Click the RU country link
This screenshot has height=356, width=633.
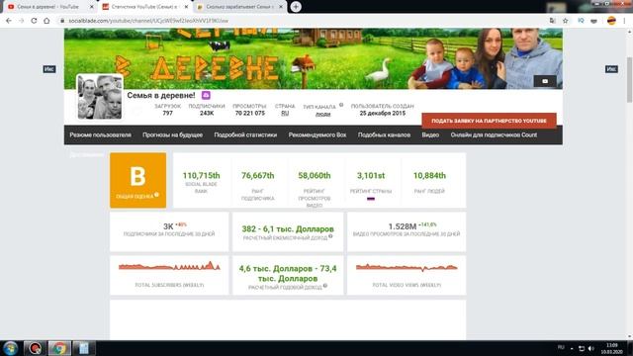pos(285,114)
